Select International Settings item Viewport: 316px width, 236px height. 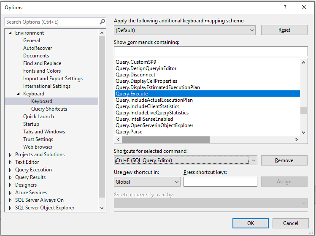coord(47,86)
